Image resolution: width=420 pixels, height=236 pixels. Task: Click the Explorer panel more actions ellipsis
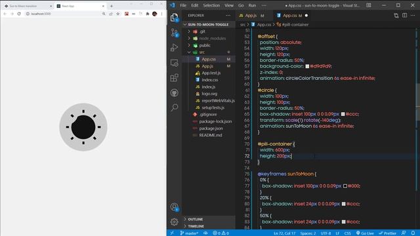click(228, 16)
